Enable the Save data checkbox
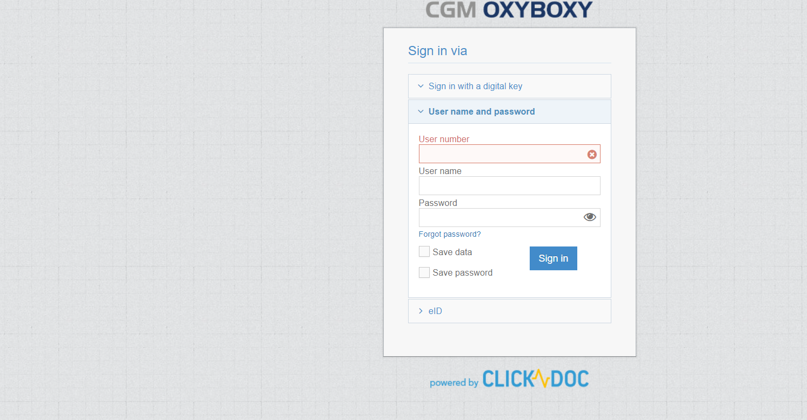 coord(424,252)
